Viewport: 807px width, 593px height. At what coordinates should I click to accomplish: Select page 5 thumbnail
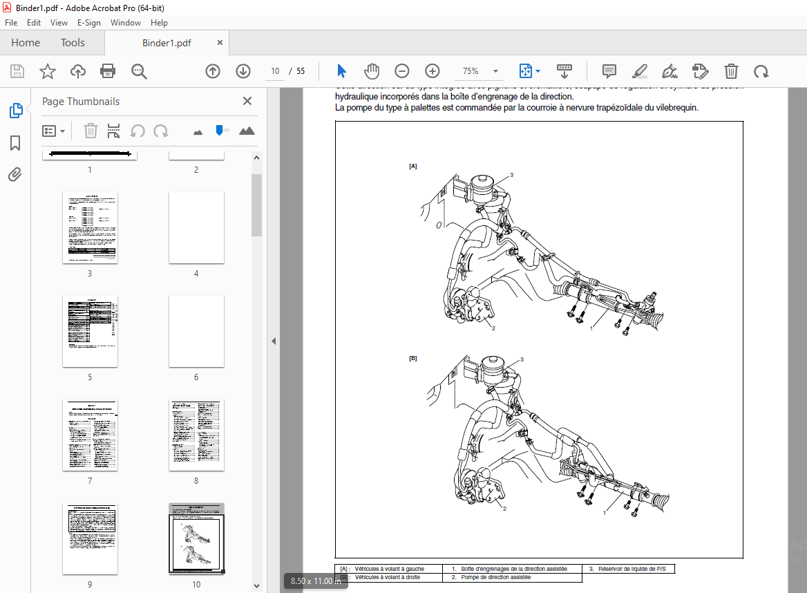[x=90, y=332]
